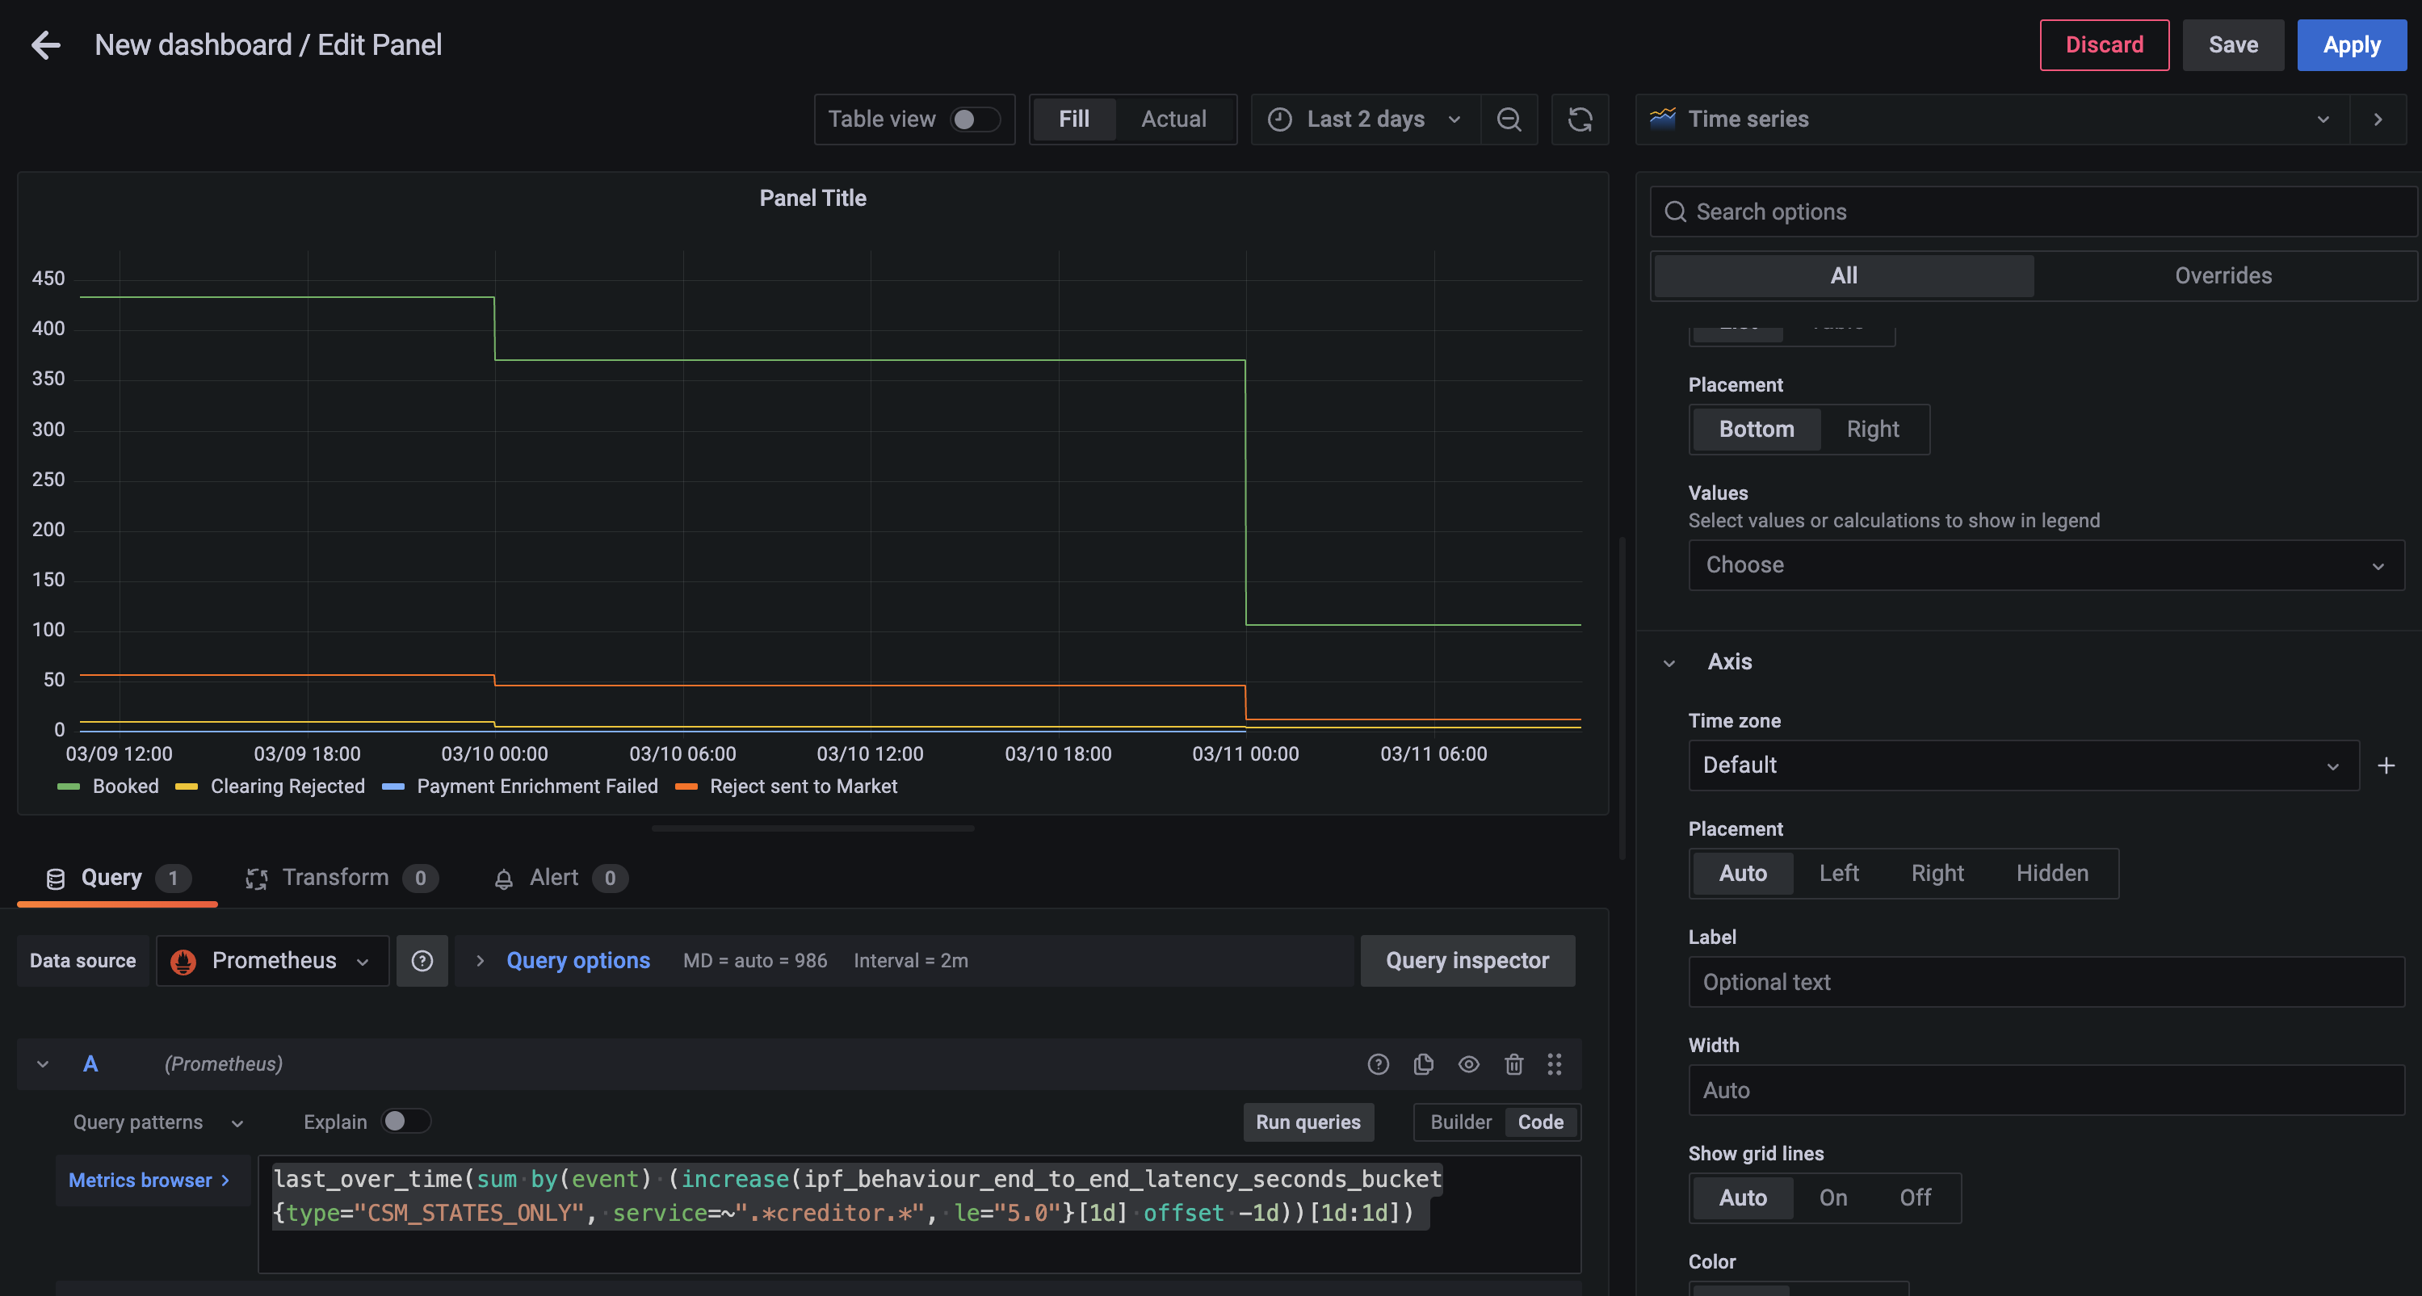Click the back arrow to leave Edit Panel
Viewport: 2422px width, 1296px height.
45,44
